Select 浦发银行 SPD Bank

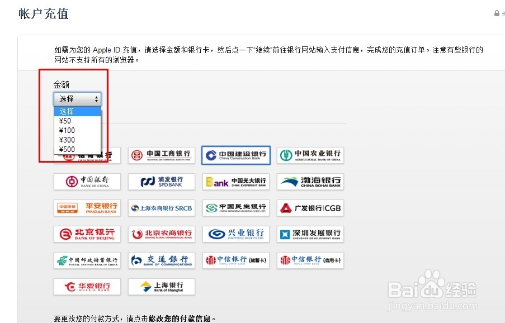pyautogui.click(x=161, y=181)
